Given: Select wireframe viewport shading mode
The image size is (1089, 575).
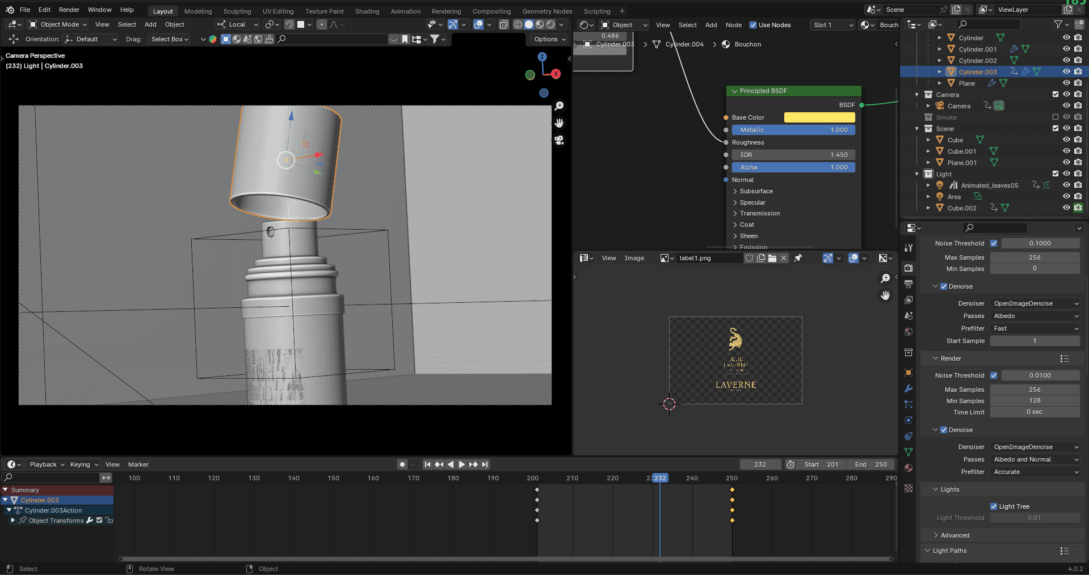Looking at the screenshot, I should pyautogui.click(x=518, y=24).
